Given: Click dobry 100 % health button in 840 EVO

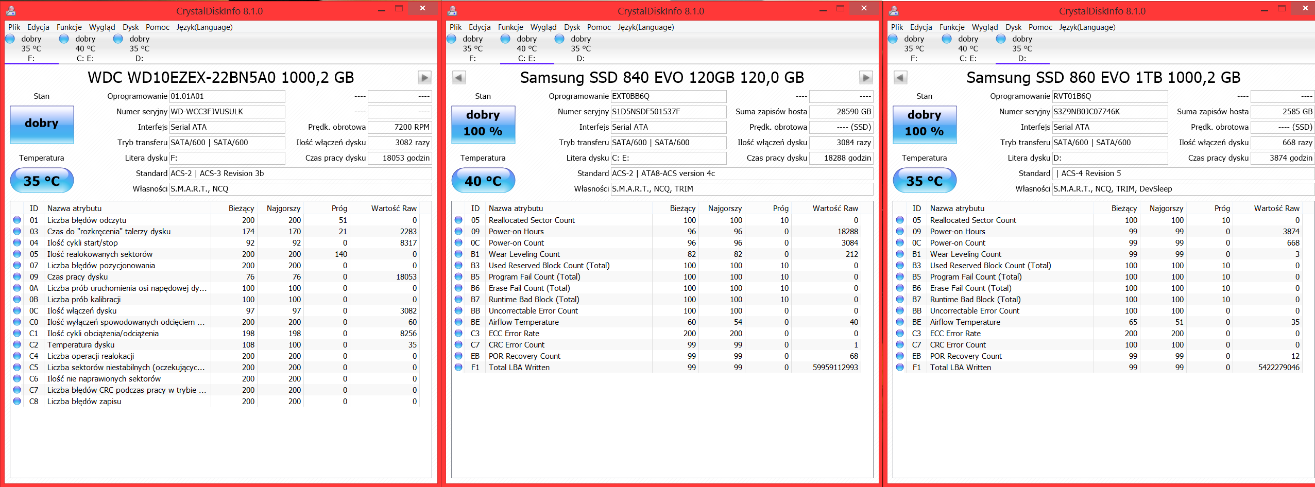Looking at the screenshot, I should coord(483,125).
